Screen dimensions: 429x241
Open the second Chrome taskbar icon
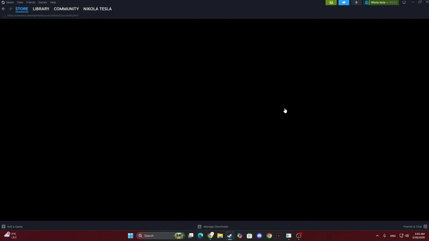click(x=269, y=236)
